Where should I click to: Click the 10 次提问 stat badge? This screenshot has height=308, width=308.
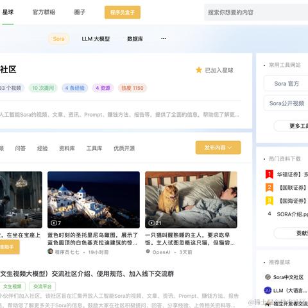point(43,88)
